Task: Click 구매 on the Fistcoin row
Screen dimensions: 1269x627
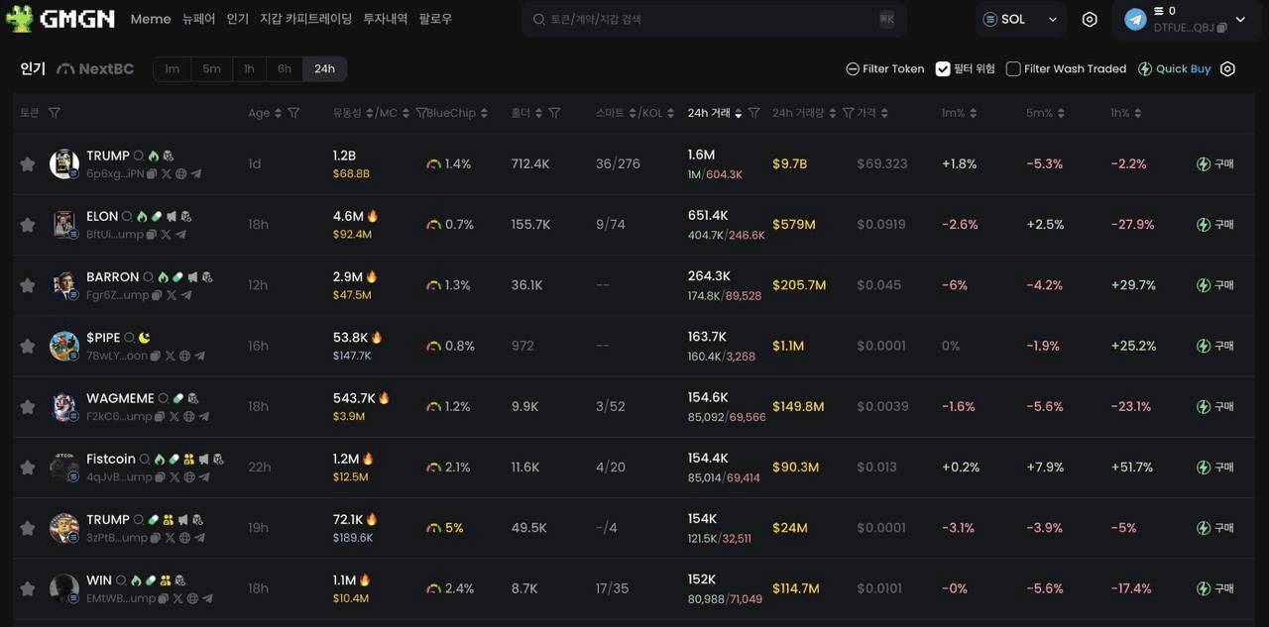Action: click(x=1215, y=468)
